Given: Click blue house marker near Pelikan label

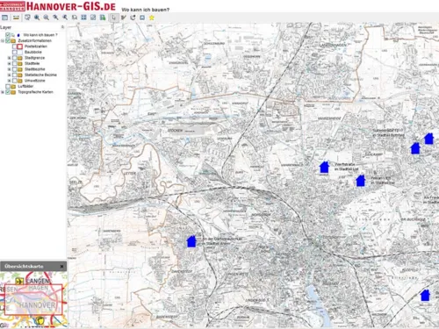Looking at the screenshot, I should tap(361, 181).
